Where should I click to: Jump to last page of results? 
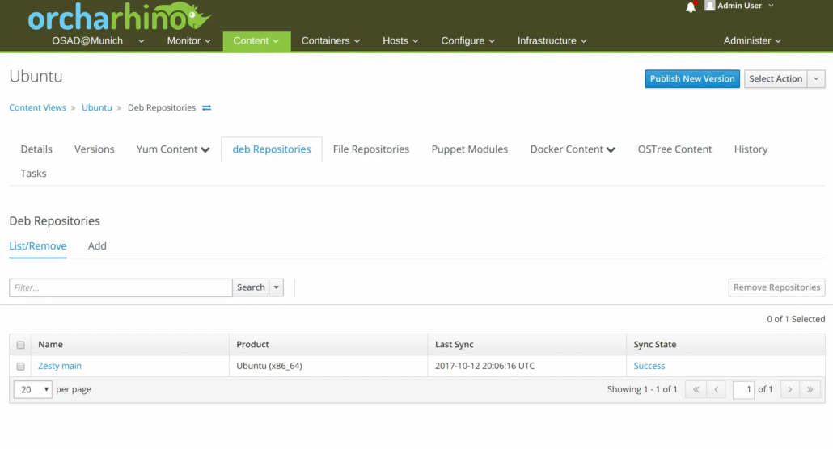click(x=810, y=389)
